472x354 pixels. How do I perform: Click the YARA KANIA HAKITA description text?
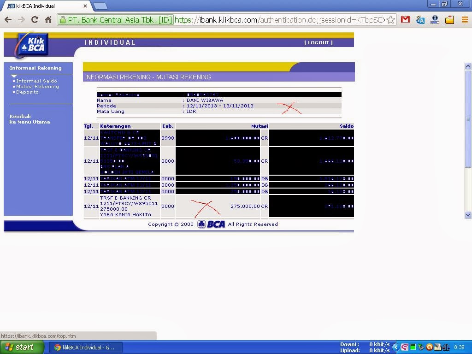[x=125, y=215]
